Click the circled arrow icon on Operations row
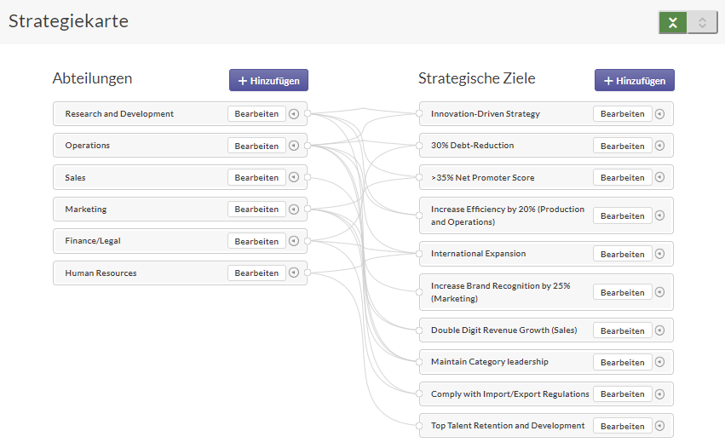This screenshot has height=448, width=725. 294,146
